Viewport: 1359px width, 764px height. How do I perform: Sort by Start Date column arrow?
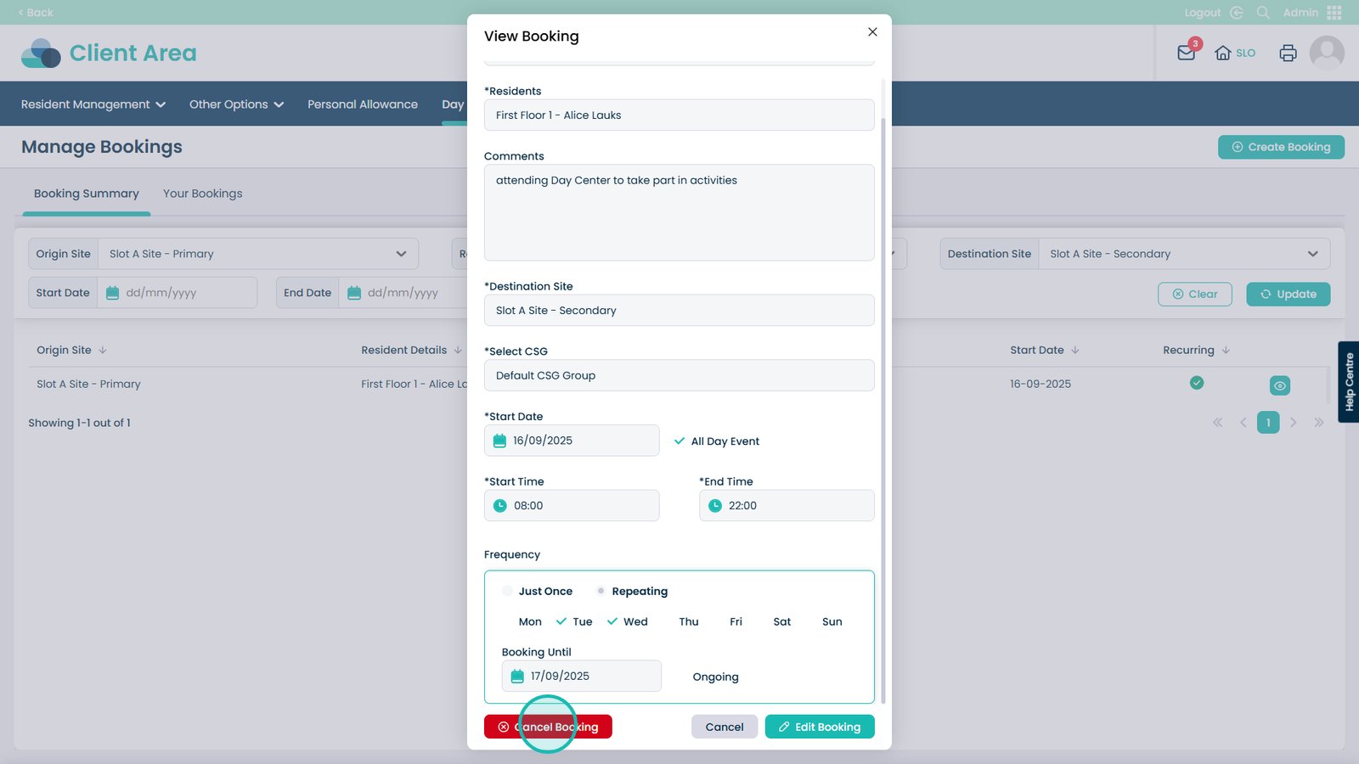pyautogui.click(x=1075, y=350)
